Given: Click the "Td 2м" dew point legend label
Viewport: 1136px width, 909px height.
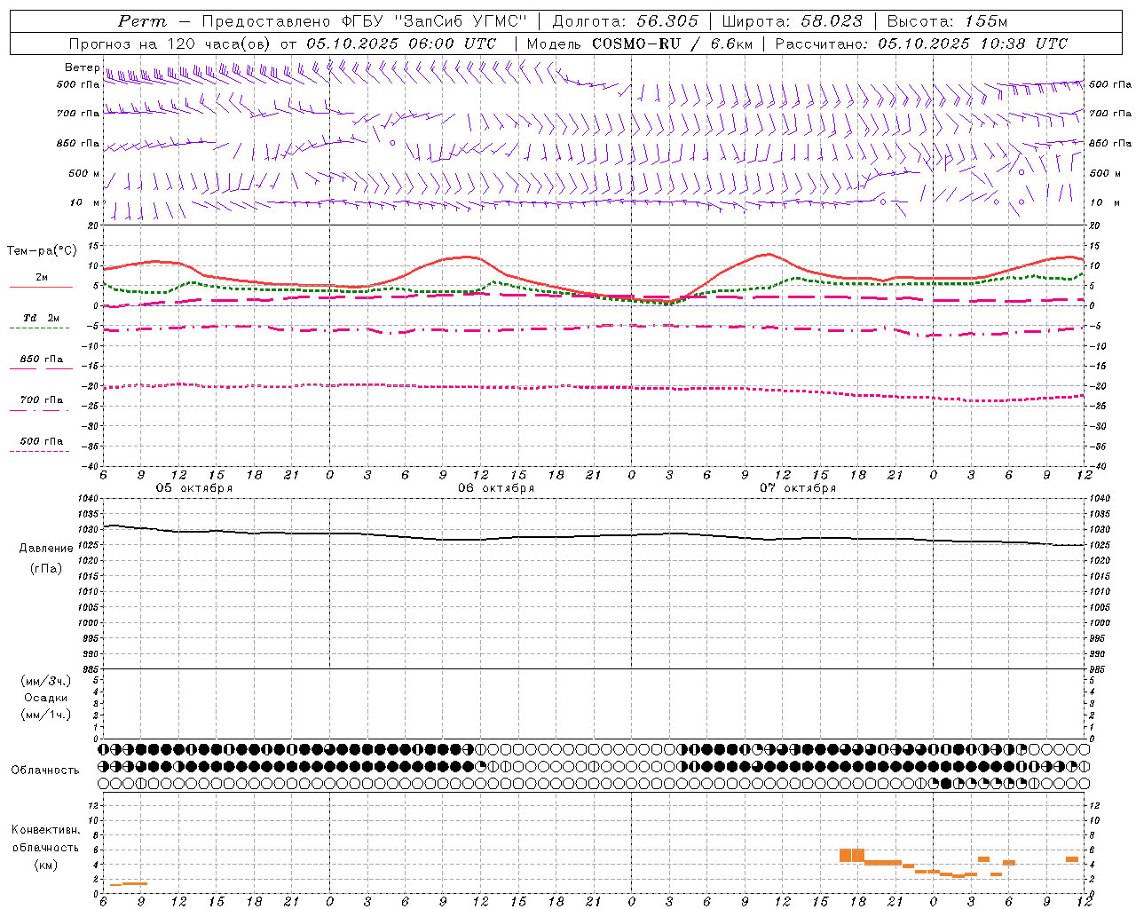Looking at the screenshot, I should pyautogui.click(x=41, y=318).
